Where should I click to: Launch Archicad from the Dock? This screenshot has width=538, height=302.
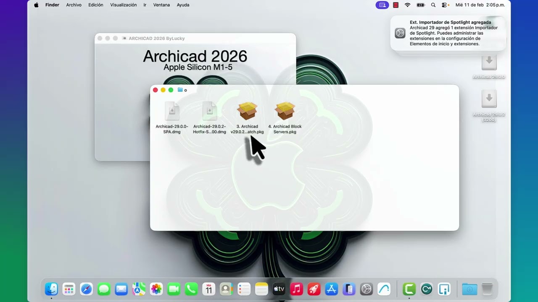coord(384,289)
